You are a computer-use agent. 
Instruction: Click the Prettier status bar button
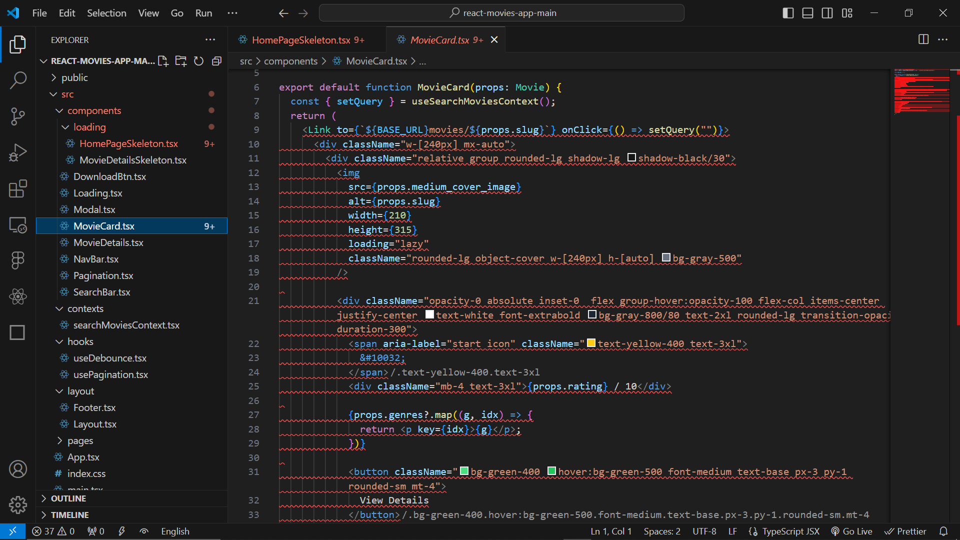(x=905, y=531)
